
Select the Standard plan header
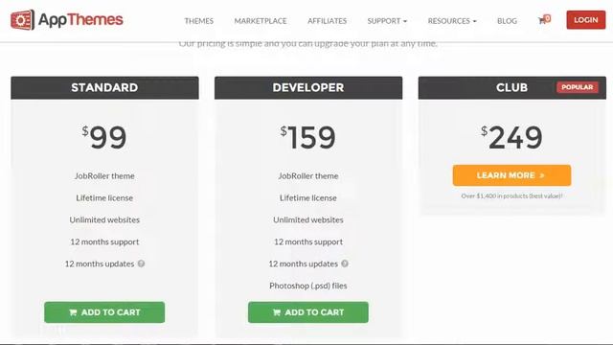point(104,87)
